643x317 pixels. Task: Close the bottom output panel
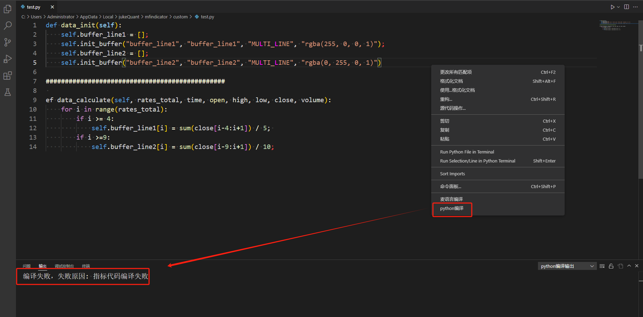(637, 266)
